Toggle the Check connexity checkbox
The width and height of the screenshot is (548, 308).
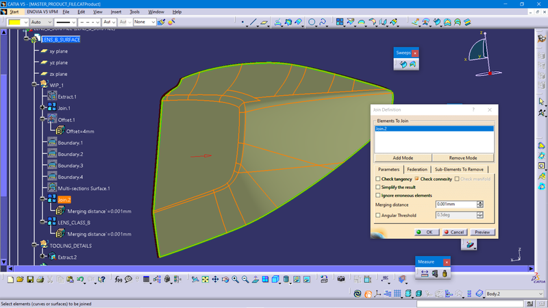click(x=416, y=179)
